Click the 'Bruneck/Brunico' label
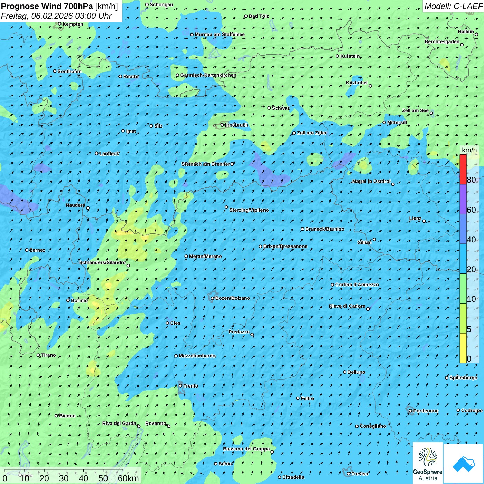This screenshot has height=484, width=484. [x=325, y=229]
